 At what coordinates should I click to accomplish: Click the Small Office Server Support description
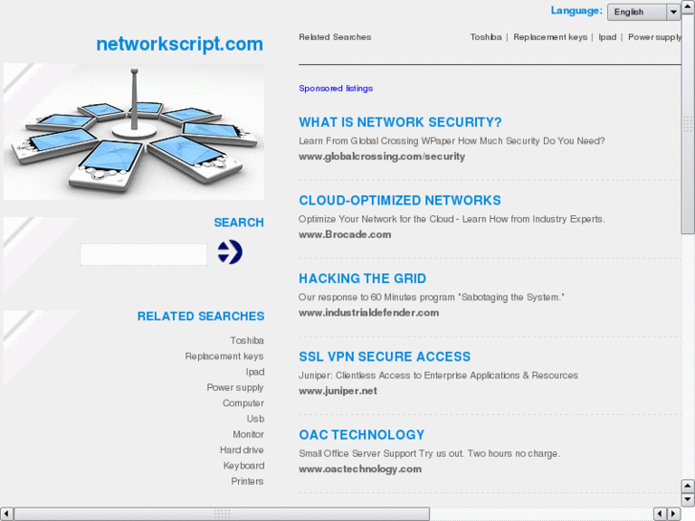(429, 453)
